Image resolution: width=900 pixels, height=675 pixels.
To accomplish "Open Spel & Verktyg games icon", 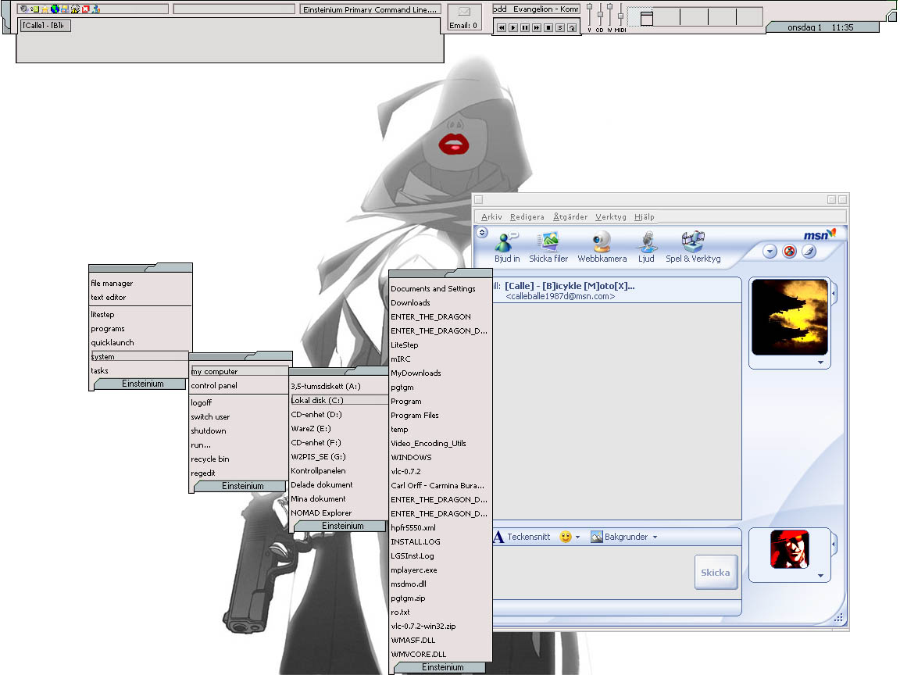I will click(x=693, y=243).
